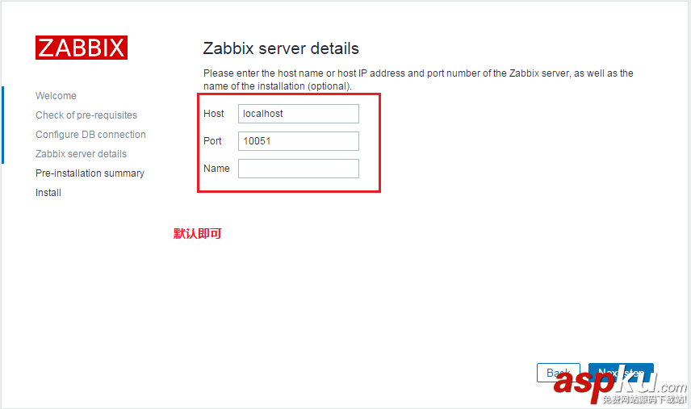Click the Host field label
Viewport: 691px width, 409px height.
(214, 114)
